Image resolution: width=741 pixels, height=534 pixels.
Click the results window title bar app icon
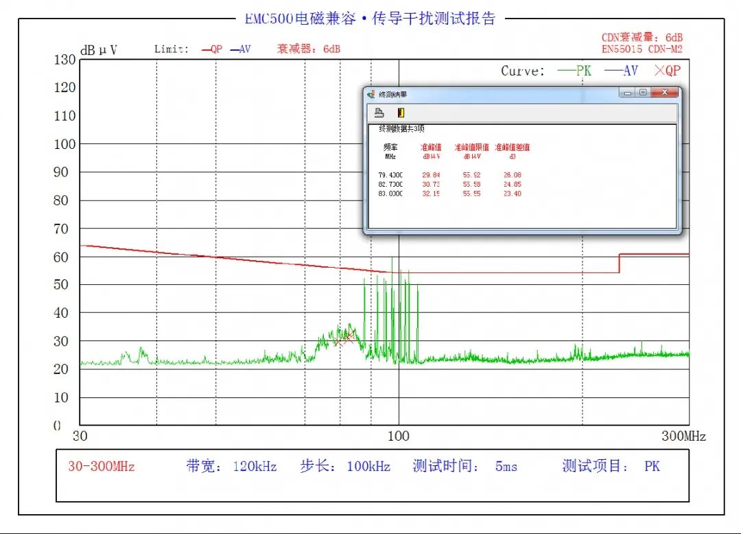pos(371,94)
